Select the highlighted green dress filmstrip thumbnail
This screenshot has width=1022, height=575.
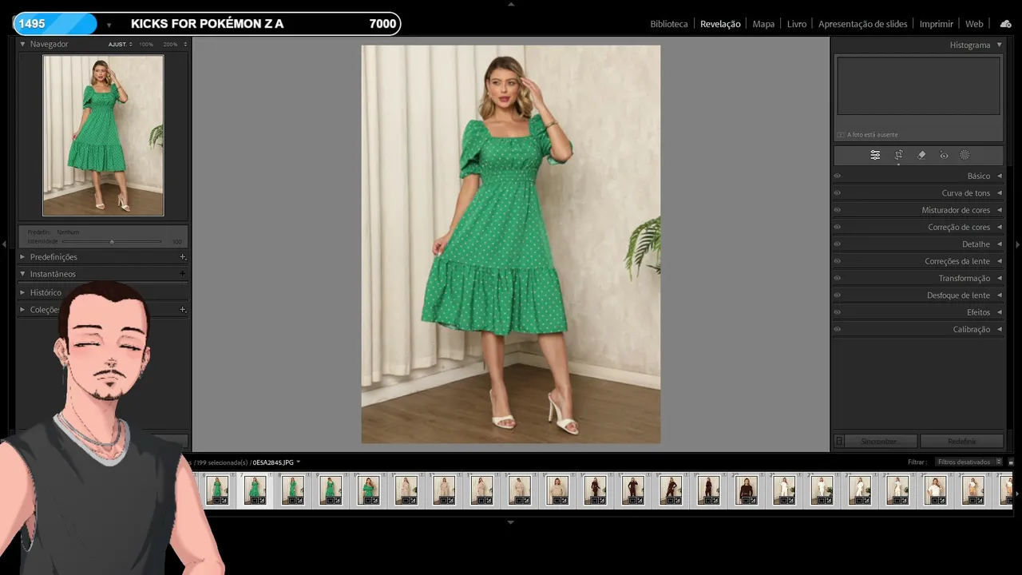(255, 490)
